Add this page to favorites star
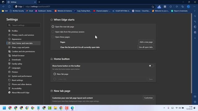Screen dimensions: 198x111 153,6
